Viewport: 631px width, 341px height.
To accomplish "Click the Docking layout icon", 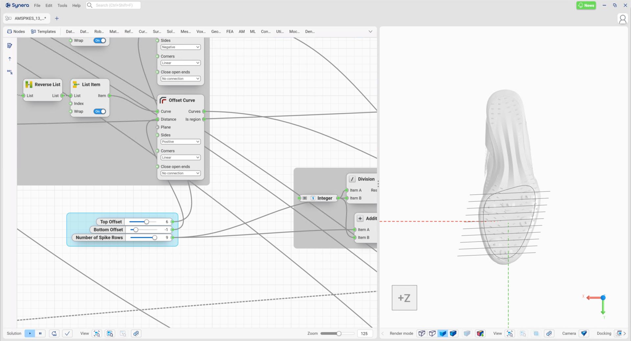I will (619, 333).
